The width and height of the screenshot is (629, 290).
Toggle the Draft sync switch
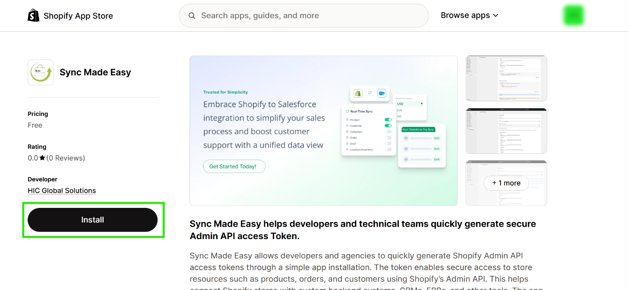388,143
